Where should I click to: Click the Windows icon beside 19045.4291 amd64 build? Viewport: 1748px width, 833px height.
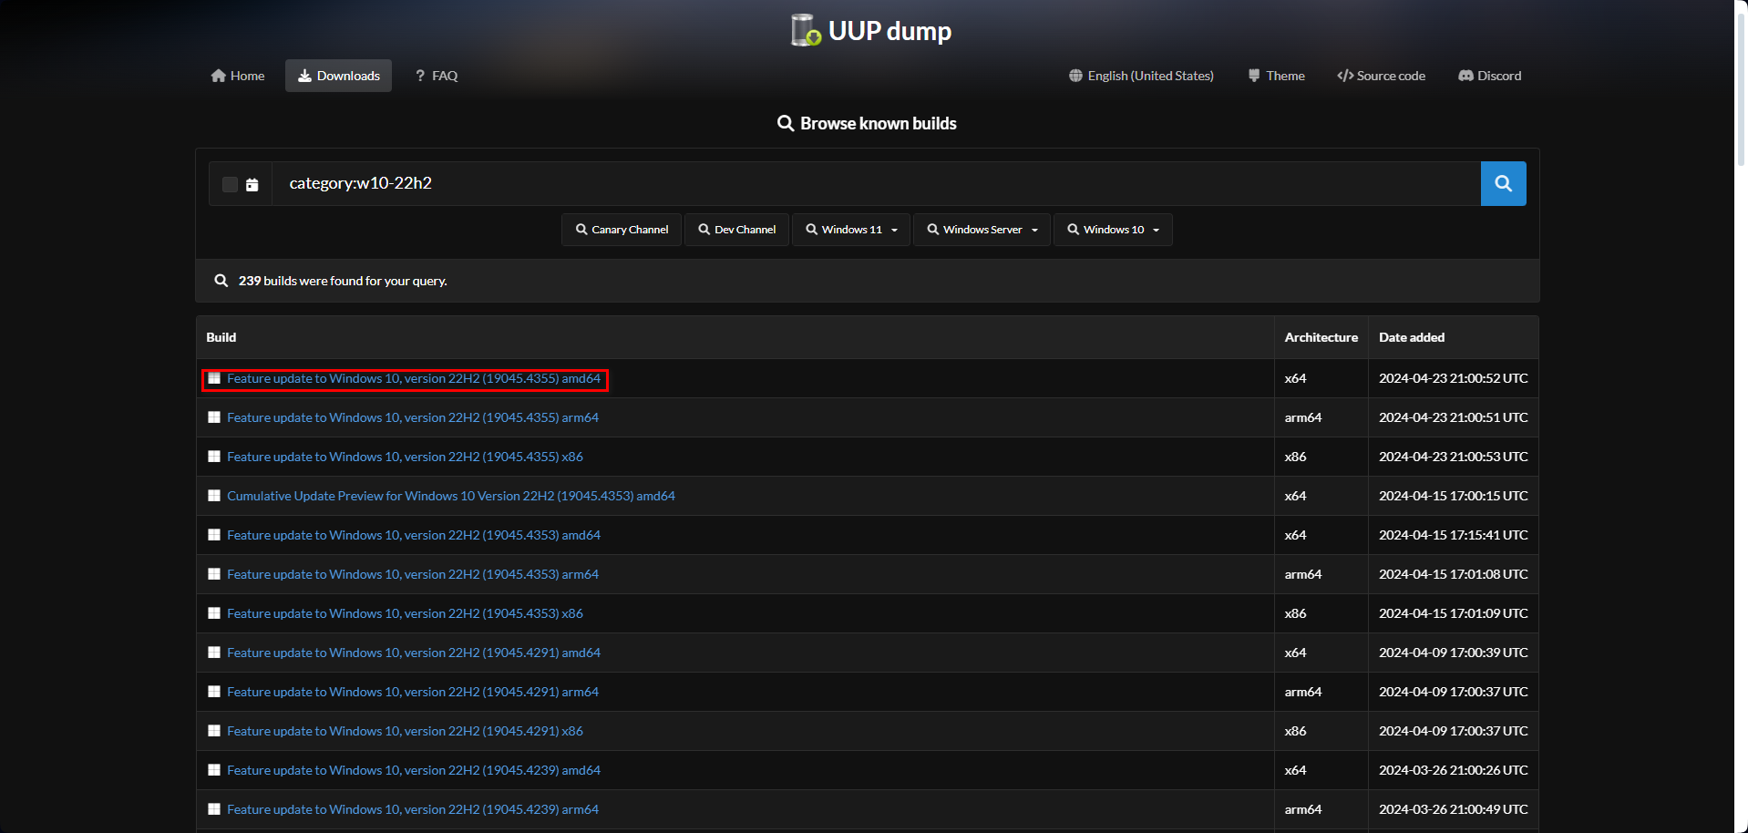click(214, 653)
